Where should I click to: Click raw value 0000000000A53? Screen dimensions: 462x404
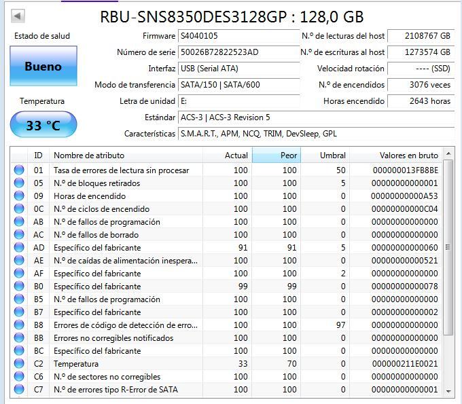point(404,196)
